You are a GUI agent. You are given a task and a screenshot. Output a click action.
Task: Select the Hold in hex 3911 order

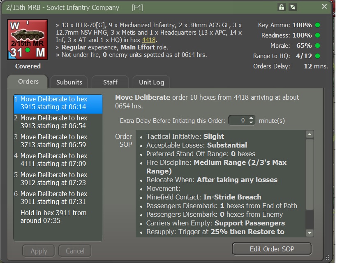(x=58, y=217)
